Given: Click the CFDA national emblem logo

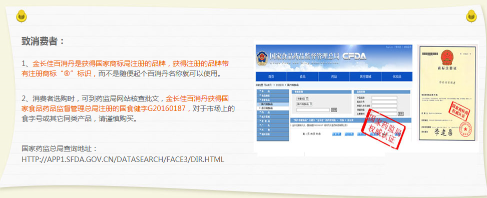Looking at the screenshot, I should [x=262, y=57].
